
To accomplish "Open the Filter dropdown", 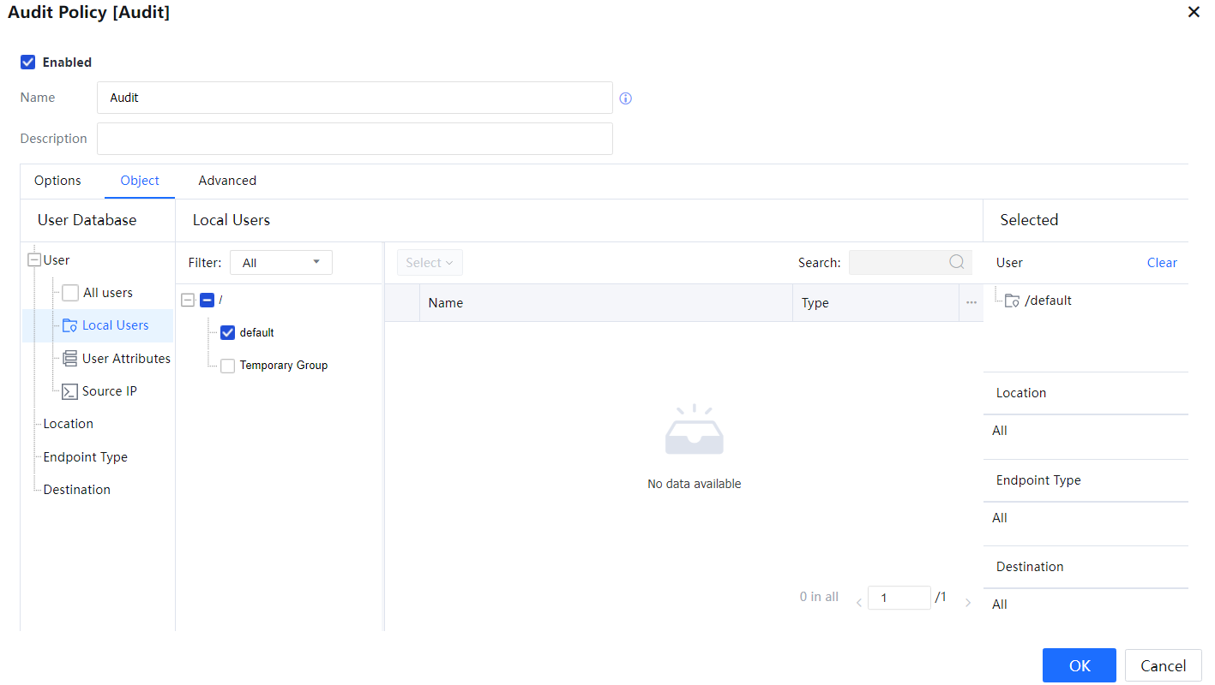I will (280, 263).
